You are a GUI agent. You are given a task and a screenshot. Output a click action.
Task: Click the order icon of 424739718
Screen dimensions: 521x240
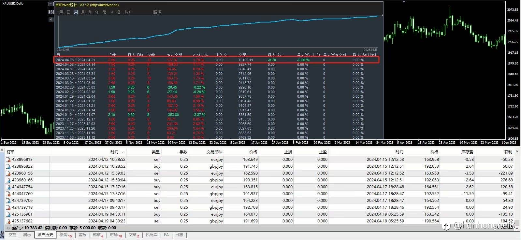(8, 207)
